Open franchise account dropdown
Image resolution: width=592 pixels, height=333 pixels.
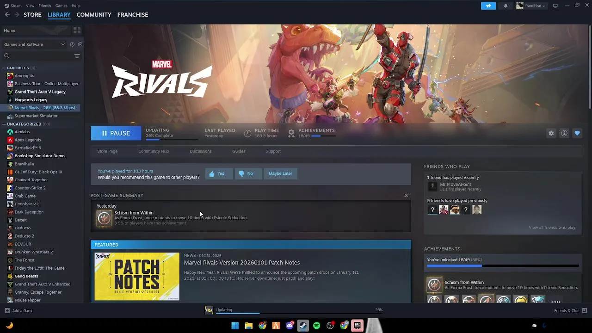point(531,6)
